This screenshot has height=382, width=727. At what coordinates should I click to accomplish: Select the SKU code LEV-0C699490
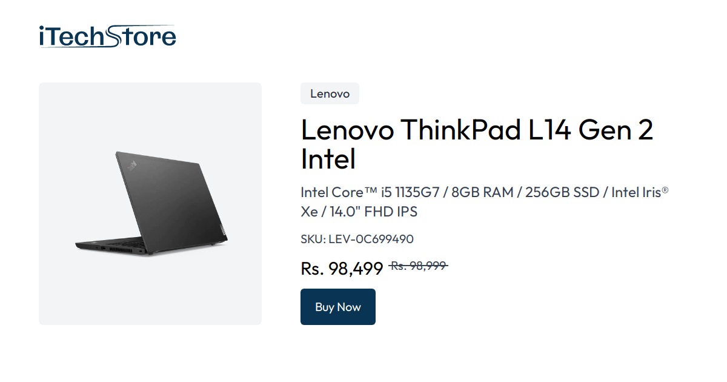[370, 239]
